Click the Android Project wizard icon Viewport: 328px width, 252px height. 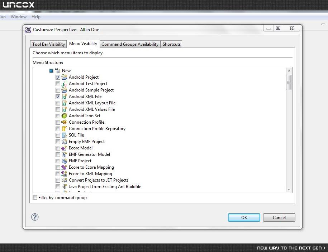[64, 77]
